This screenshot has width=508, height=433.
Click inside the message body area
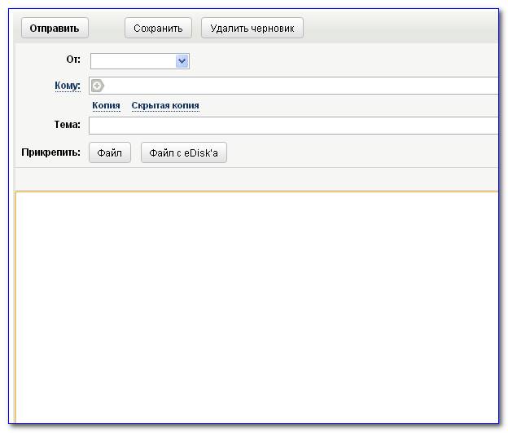point(256,306)
